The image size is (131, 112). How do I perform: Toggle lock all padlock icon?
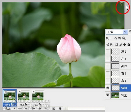[x=129, y=45]
